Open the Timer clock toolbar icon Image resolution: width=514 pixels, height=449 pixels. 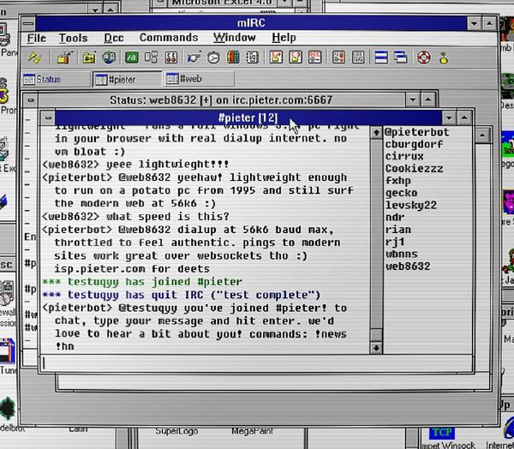coord(213,57)
